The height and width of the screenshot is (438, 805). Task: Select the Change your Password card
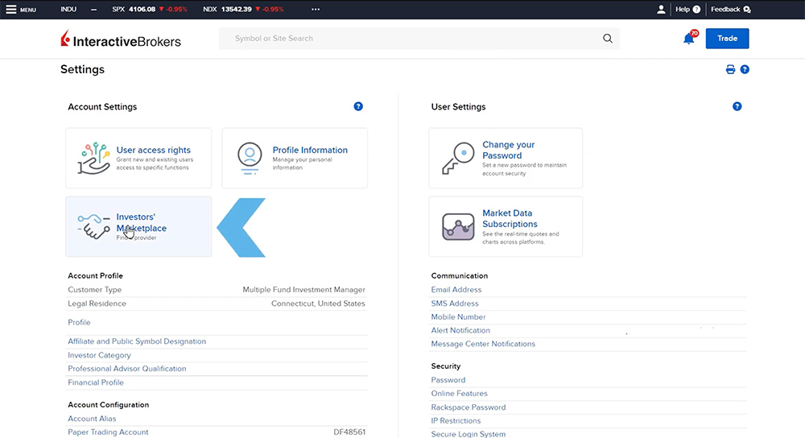click(505, 158)
